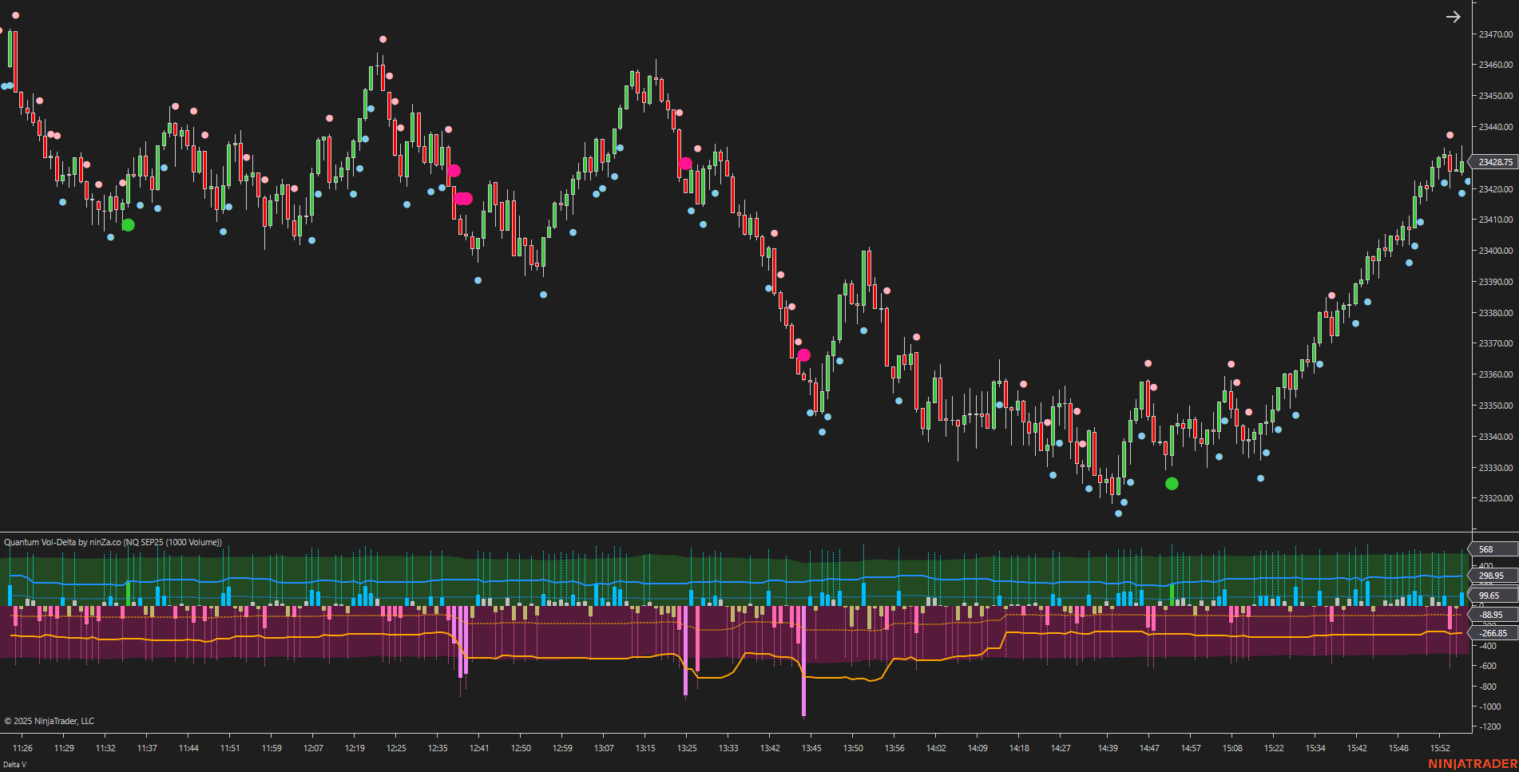This screenshot has width=1519, height=772.
Task: Select the green signal dot near 14:47
Action: [x=1172, y=483]
